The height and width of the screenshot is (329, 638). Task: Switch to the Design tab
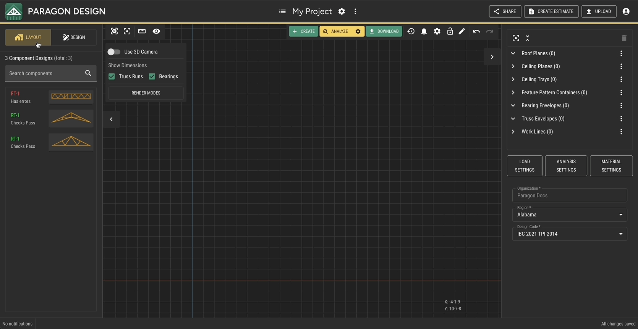74,37
